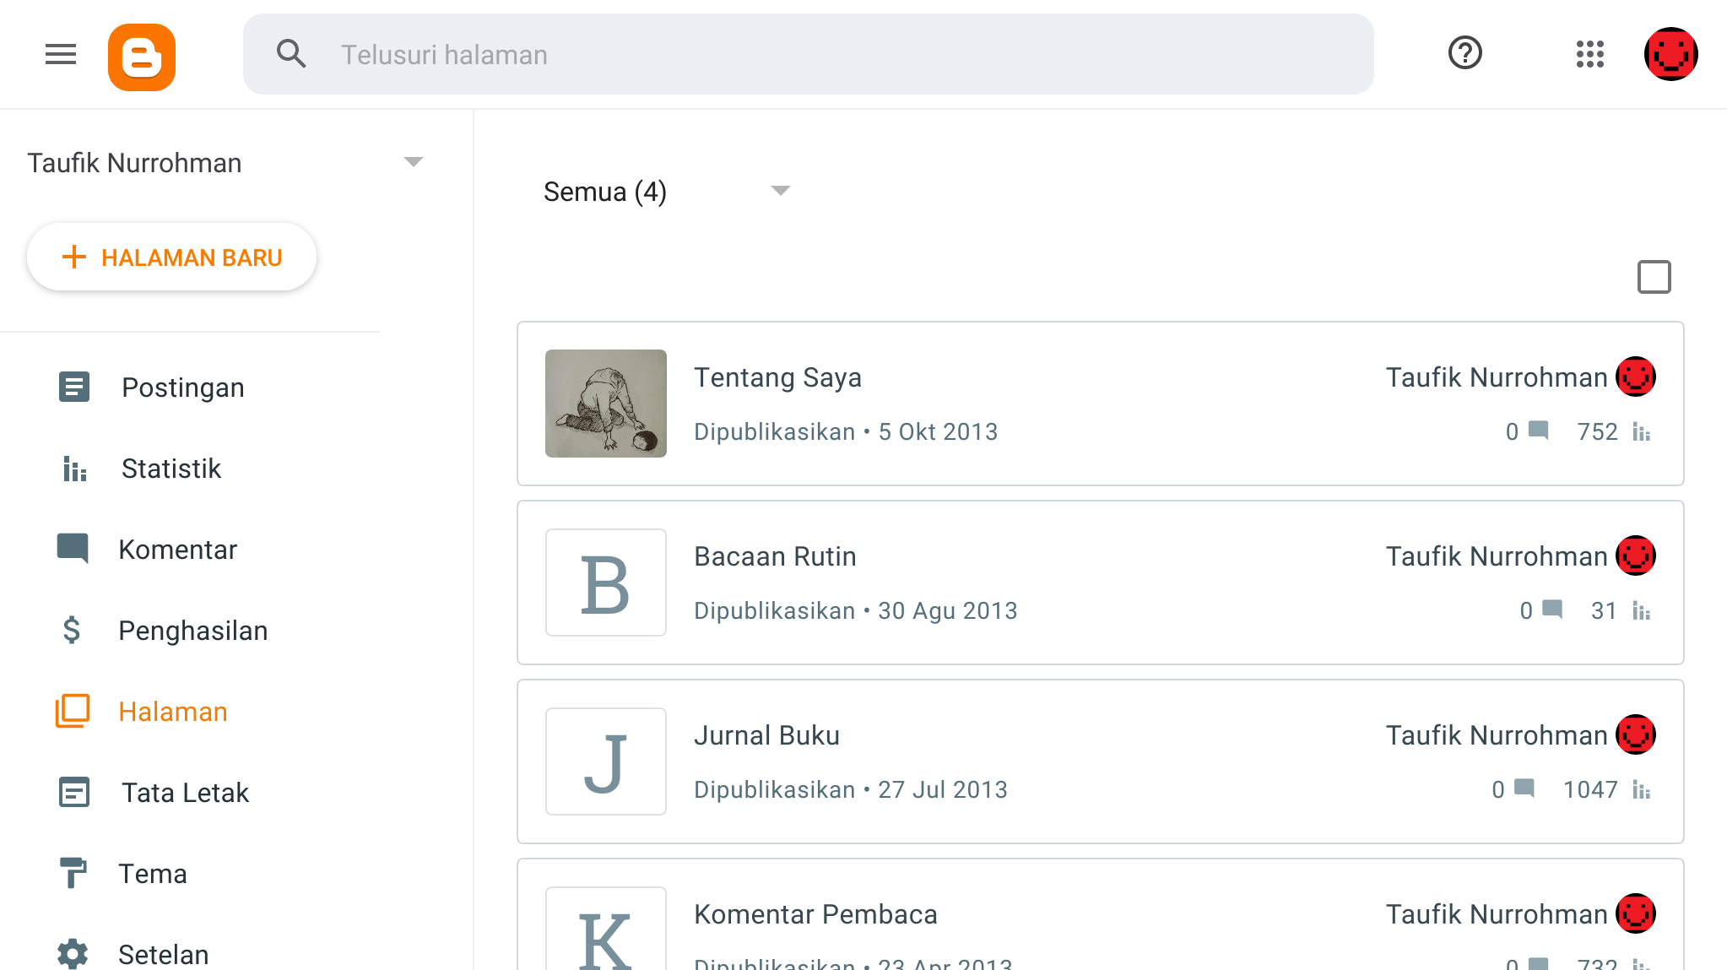1727x970 pixels.
Task: Click the Blogger logo
Action: (x=141, y=54)
